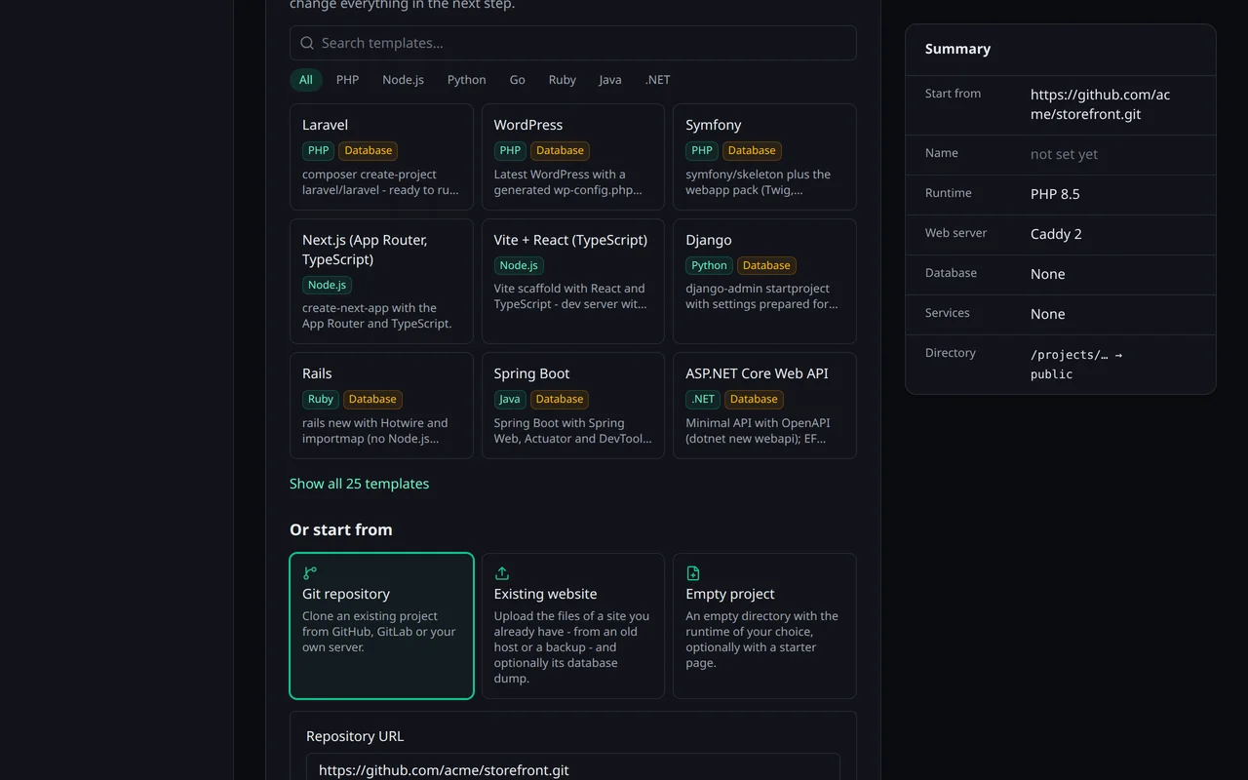Click the Empty project file icon
The image size is (1248, 780).
pyautogui.click(x=693, y=573)
